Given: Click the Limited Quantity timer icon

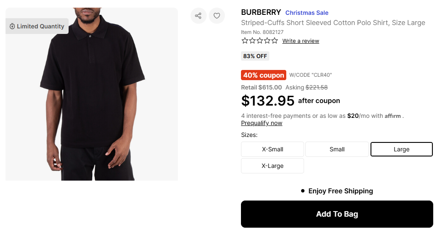Looking at the screenshot, I should (x=12, y=26).
